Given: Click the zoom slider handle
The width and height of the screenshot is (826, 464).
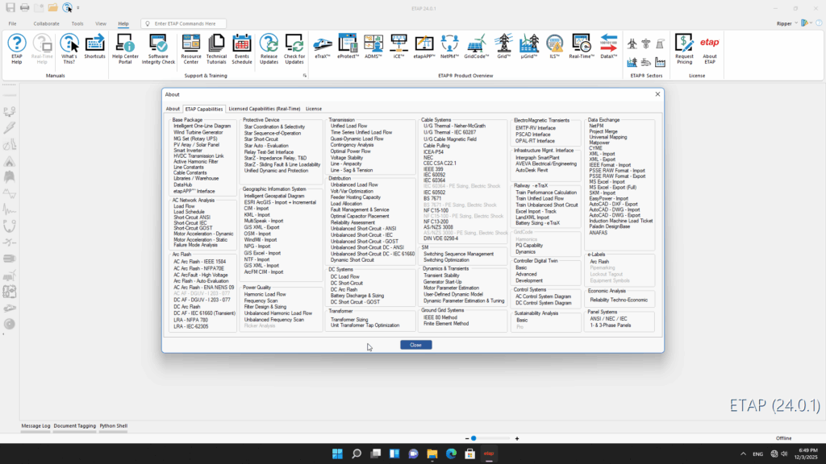Looking at the screenshot, I should 473,438.
